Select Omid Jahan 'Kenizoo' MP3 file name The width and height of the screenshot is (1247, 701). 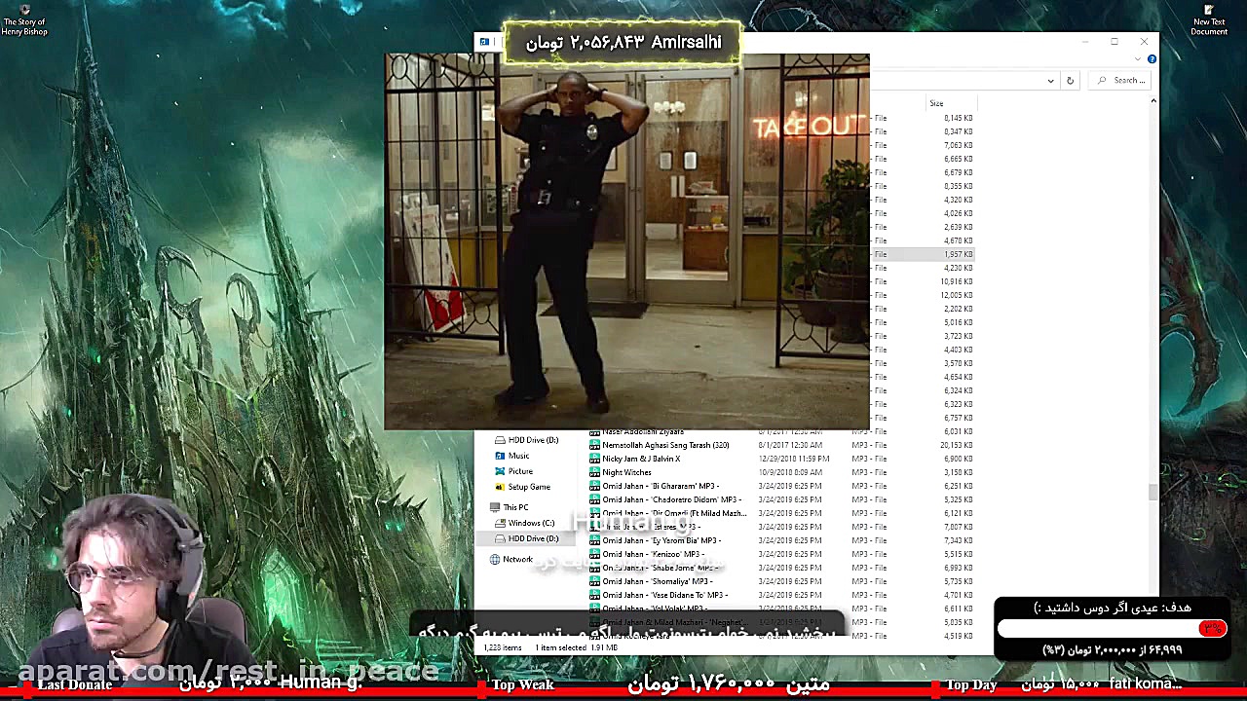[x=653, y=554]
